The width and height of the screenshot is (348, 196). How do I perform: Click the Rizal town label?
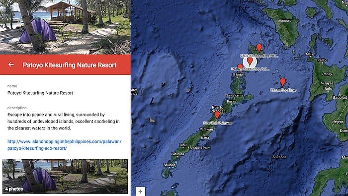click(183, 145)
